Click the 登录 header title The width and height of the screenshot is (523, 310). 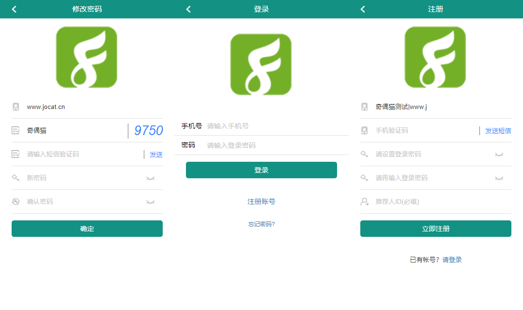coord(261,9)
